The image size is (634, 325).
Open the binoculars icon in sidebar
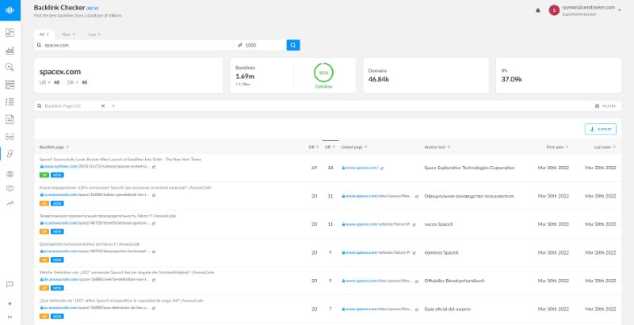coord(10,136)
